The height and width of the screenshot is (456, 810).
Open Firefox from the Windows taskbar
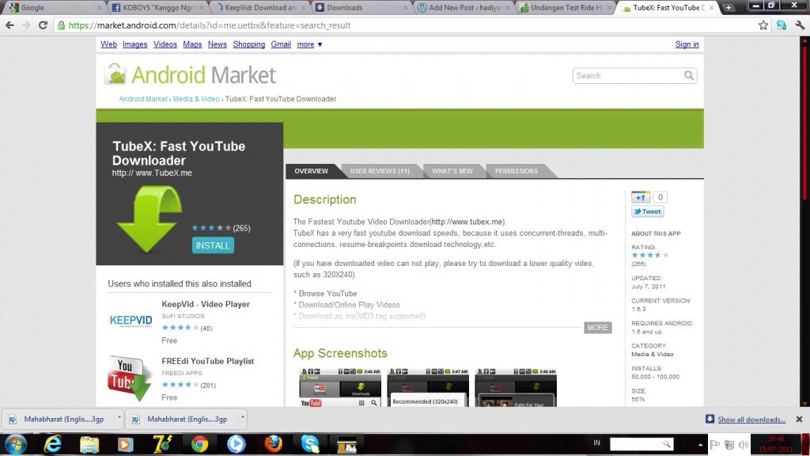[x=273, y=443]
